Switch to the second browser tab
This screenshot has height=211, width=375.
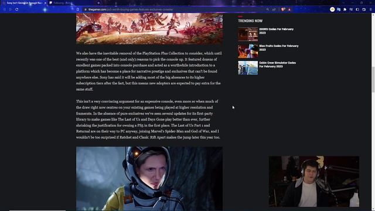tap(71, 3)
